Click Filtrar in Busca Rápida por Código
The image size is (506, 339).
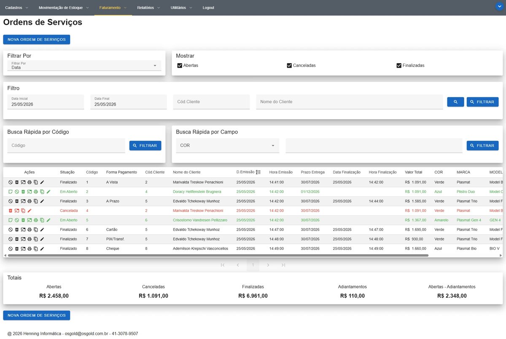click(145, 146)
